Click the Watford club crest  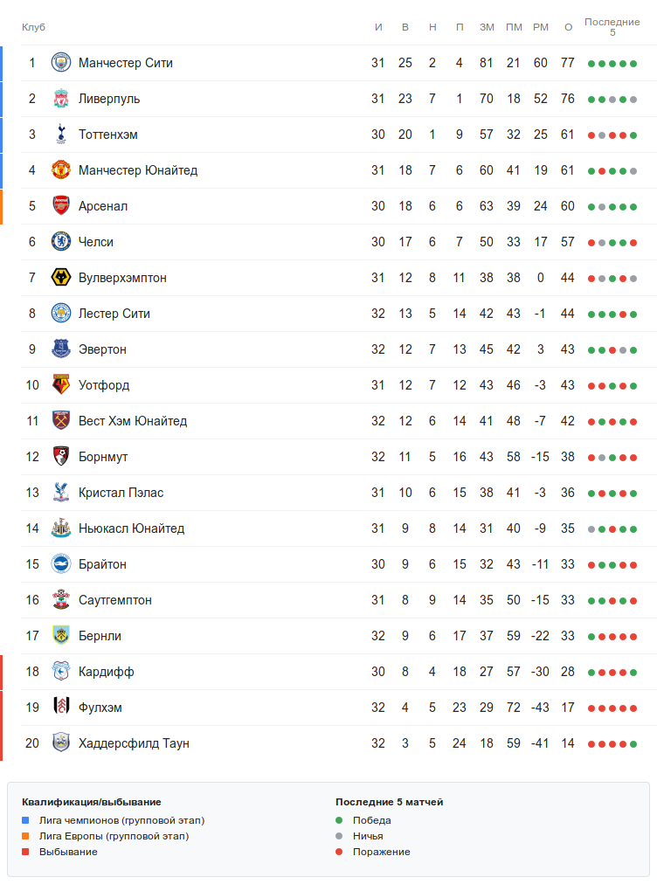(60, 385)
